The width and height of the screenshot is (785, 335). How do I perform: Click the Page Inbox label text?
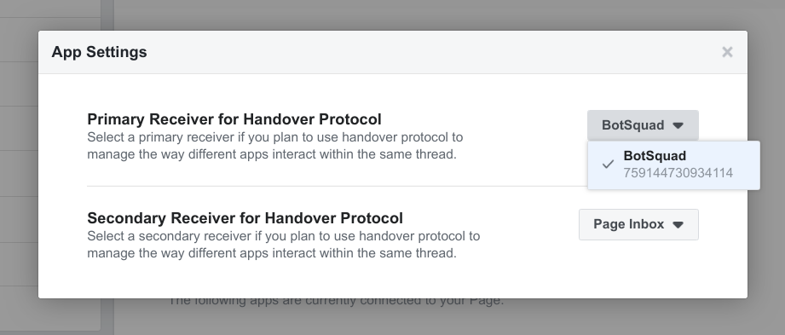629,224
